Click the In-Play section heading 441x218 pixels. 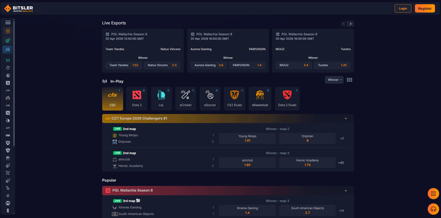point(117,81)
